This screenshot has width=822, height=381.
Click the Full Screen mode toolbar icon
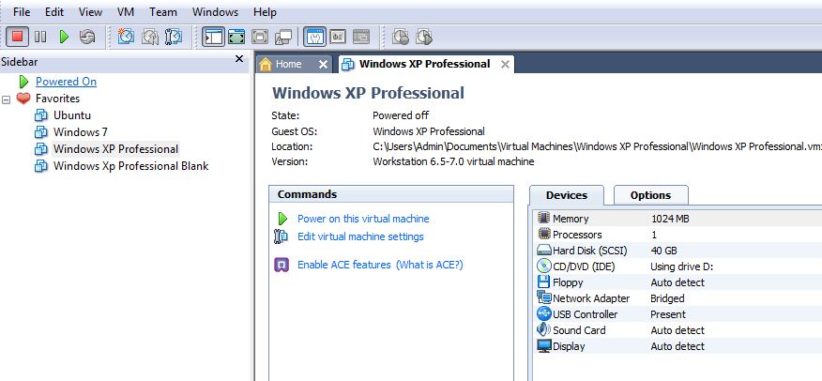(260, 37)
